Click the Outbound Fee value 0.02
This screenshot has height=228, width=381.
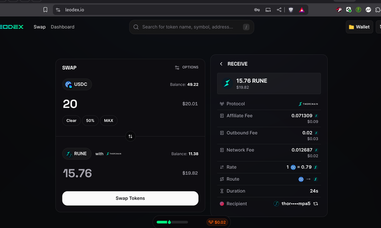(x=307, y=133)
